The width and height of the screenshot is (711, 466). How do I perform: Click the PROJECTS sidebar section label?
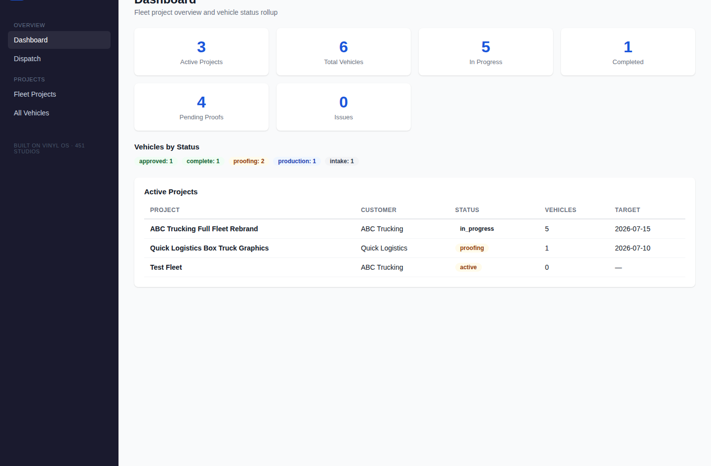point(29,79)
